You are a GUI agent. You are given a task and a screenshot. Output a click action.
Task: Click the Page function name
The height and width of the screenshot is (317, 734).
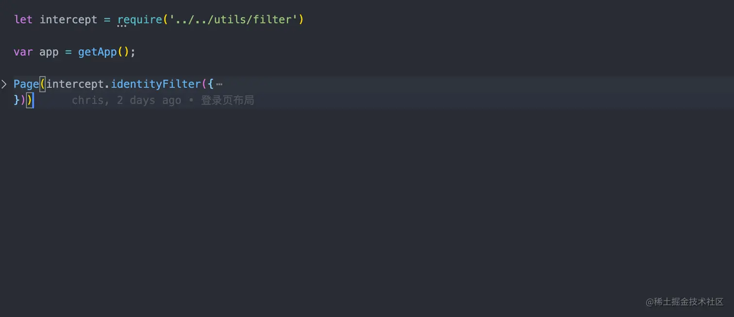[26, 84]
